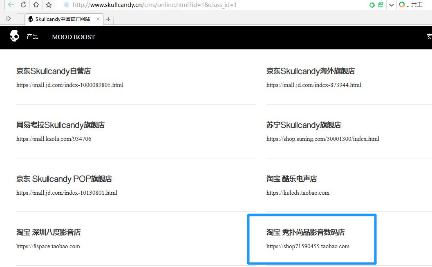Open a new tab with plus button
Screen dimensions: 432x267
108,19
